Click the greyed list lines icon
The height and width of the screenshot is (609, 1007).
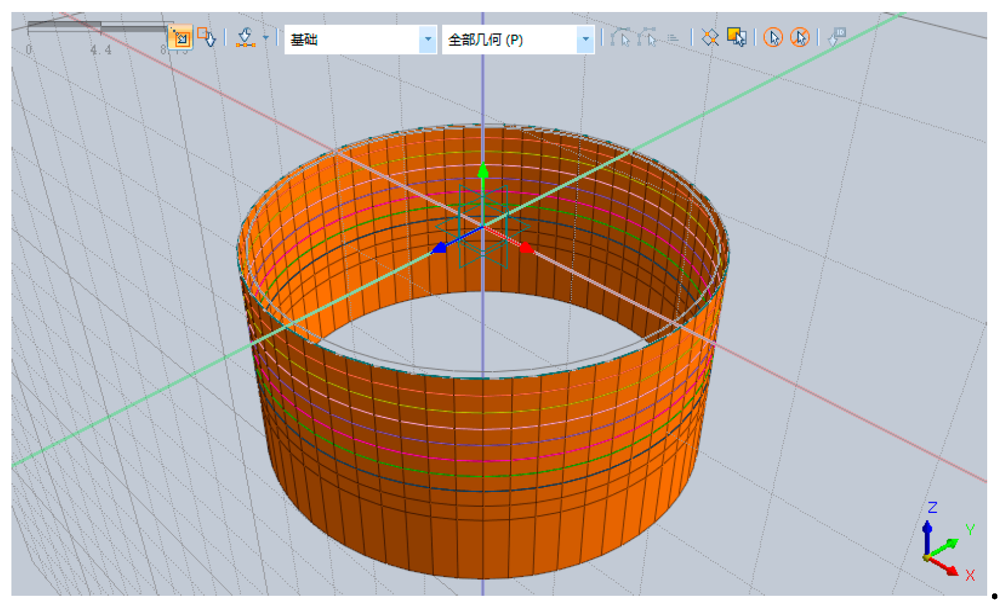(673, 38)
